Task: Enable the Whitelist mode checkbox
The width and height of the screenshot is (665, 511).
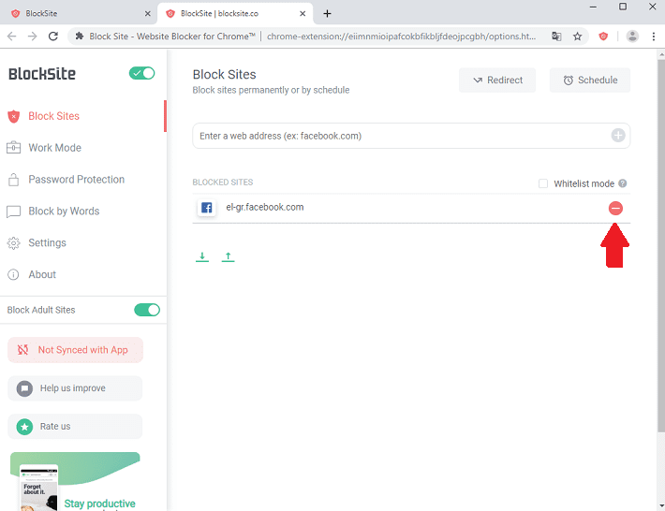Action: point(543,183)
